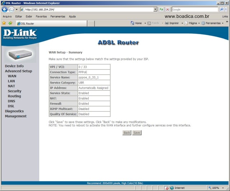Click the 'IGMP Multicast:' row label

pos(61,109)
